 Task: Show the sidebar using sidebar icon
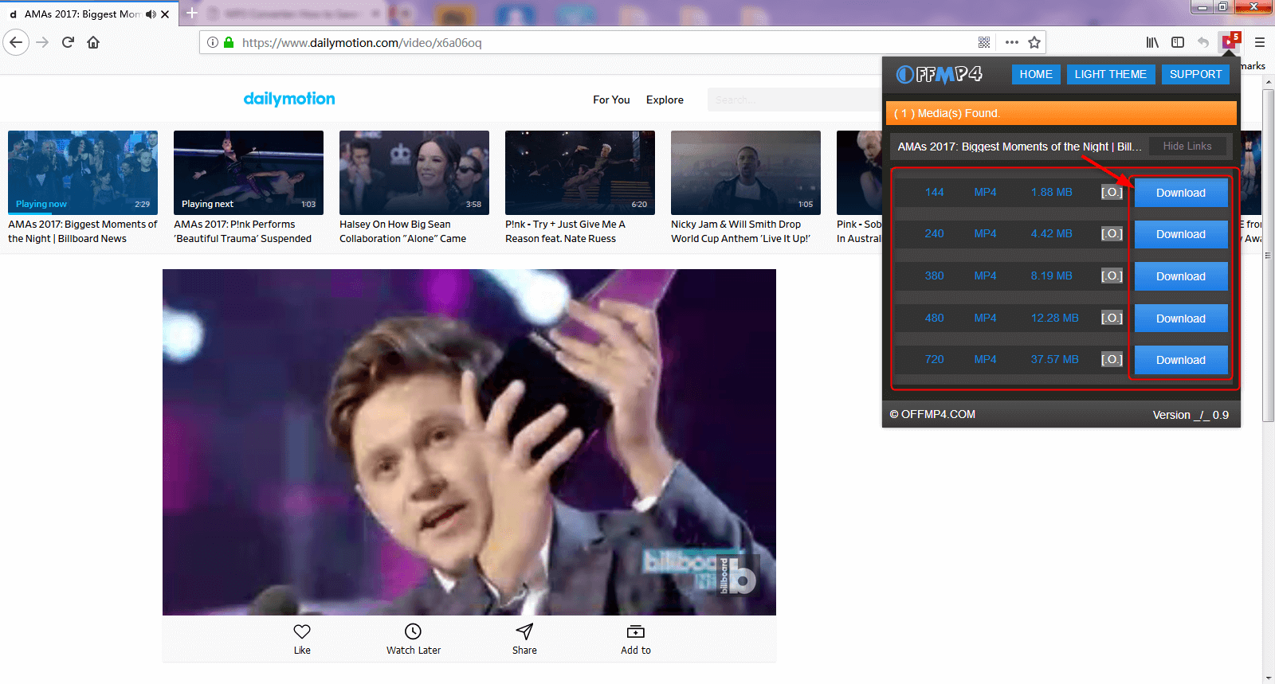click(1178, 42)
